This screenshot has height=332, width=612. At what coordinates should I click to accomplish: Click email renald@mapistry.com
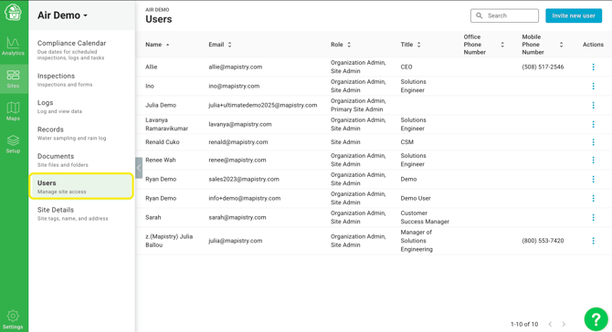[x=238, y=142]
